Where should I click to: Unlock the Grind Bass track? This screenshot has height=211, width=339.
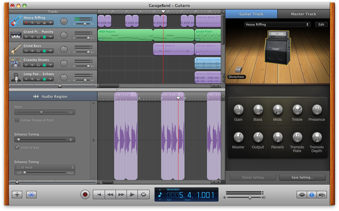[45, 51]
